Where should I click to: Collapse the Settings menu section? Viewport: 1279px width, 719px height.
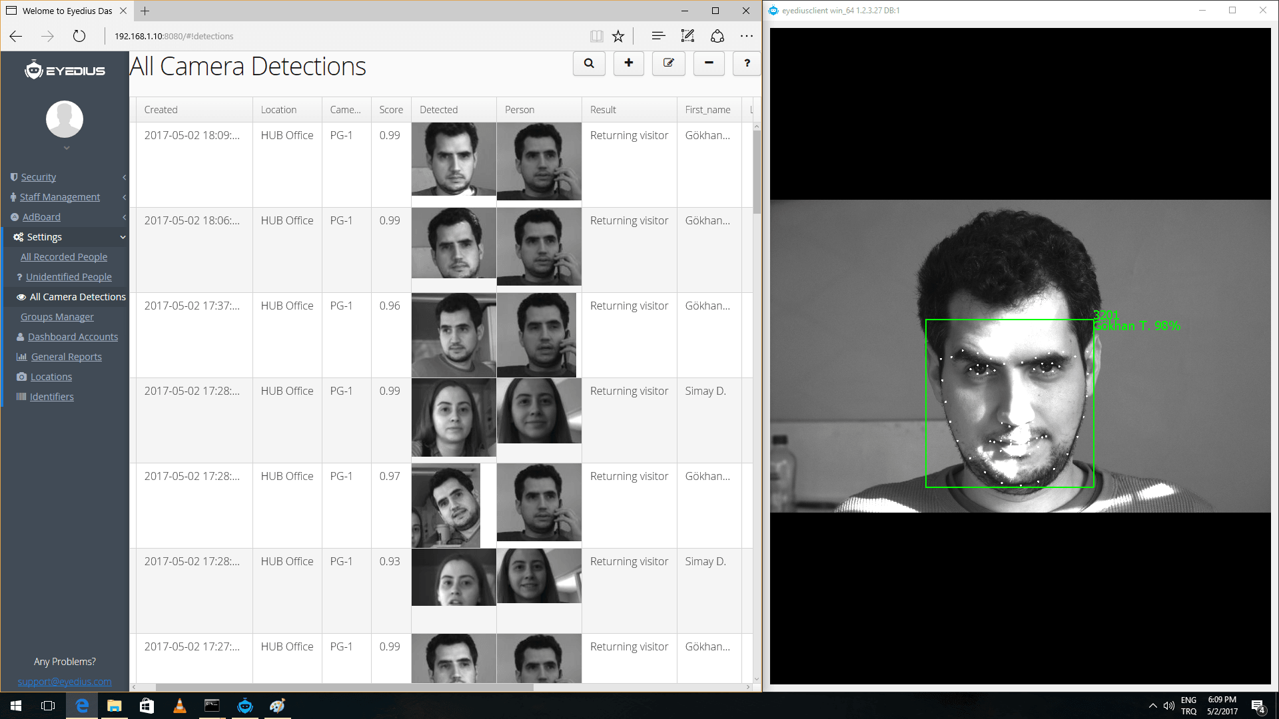[45, 237]
